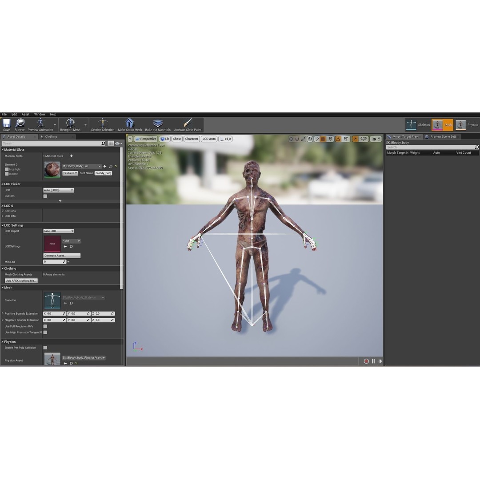Screen dimensions: 480x480
Task: Click the Save icon
Action: point(6,124)
